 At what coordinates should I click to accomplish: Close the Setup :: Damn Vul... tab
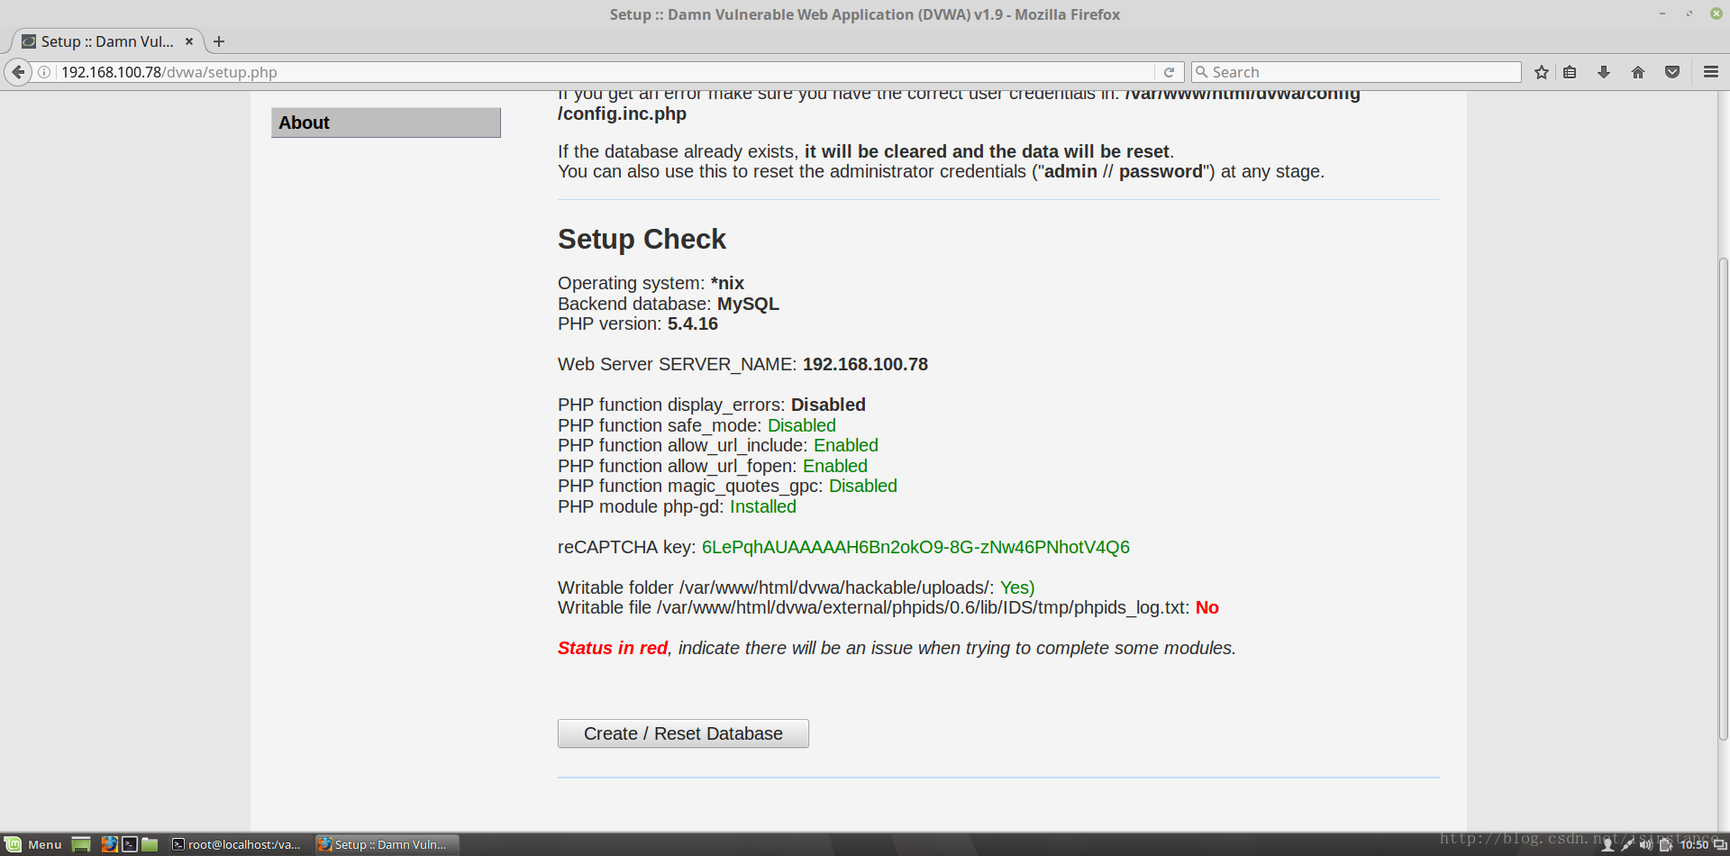click(189, 41)
